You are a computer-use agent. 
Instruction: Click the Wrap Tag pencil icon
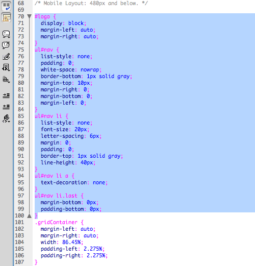6,57
